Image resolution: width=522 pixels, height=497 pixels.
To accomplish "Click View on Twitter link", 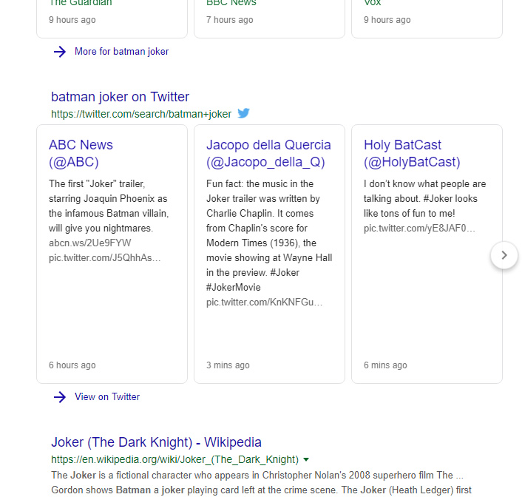I will tap(107, 397).
